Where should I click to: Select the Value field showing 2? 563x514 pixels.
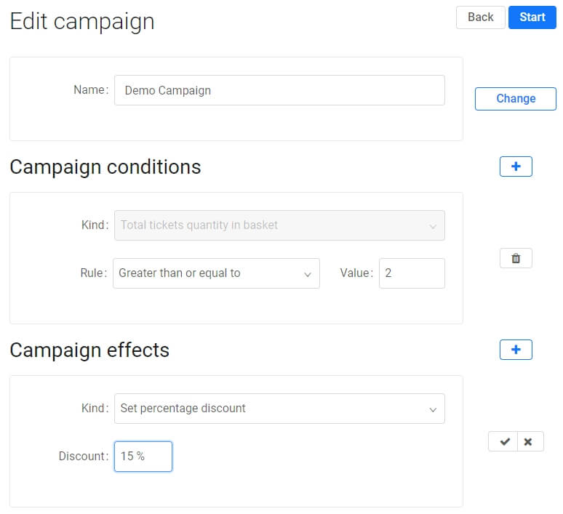(412, 273)
